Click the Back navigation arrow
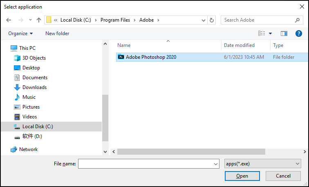The image size is (309, 187). click(9, 20)
